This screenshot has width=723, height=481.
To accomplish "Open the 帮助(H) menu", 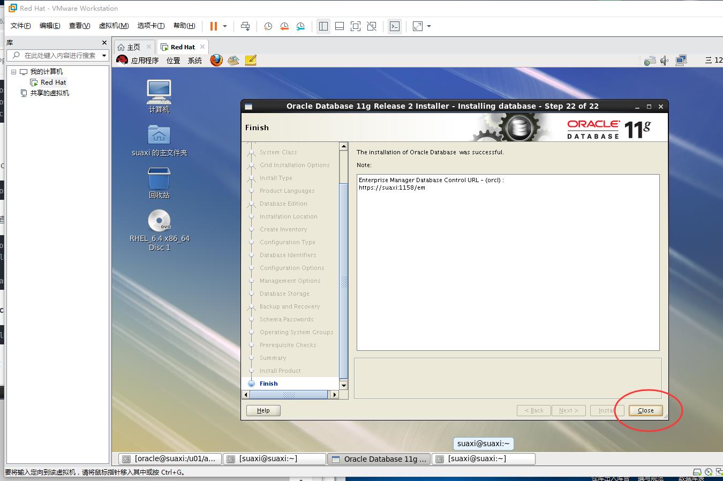I will pyautogui.click(x=184, y=26).
